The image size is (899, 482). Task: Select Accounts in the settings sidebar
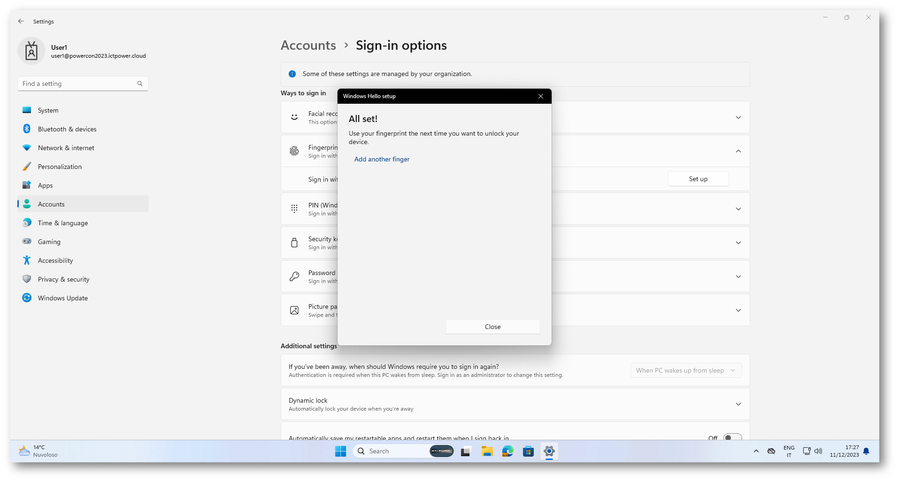tap(83, 204)
